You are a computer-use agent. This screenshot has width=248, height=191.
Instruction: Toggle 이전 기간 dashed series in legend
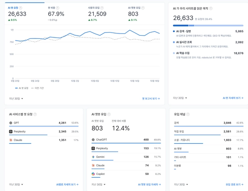(x=37, y=88)
